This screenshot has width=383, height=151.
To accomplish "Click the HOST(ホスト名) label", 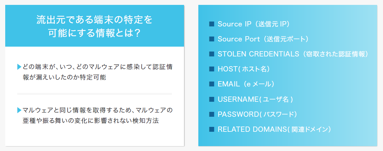I will 244,69.
